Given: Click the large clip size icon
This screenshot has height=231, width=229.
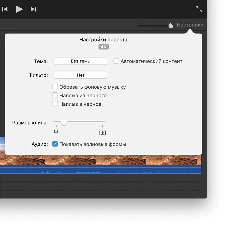Looking at the screenshot, I should point(103,133).
